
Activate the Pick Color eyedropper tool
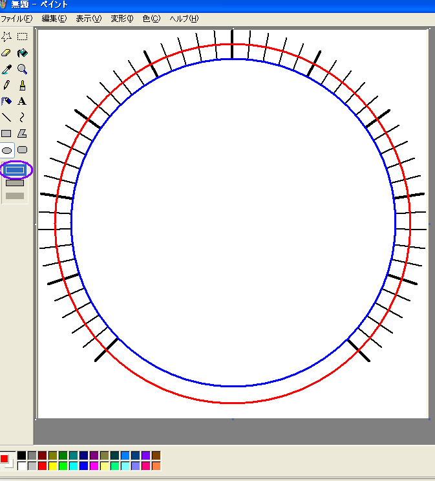6,69
